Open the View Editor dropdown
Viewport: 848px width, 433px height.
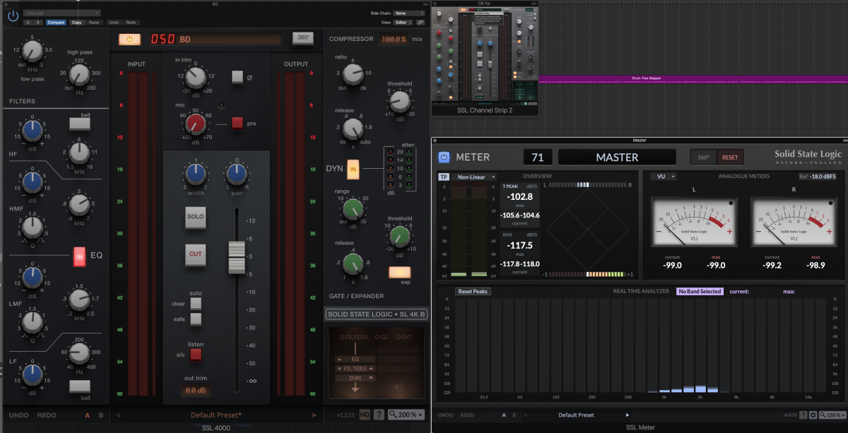(404, 22)
